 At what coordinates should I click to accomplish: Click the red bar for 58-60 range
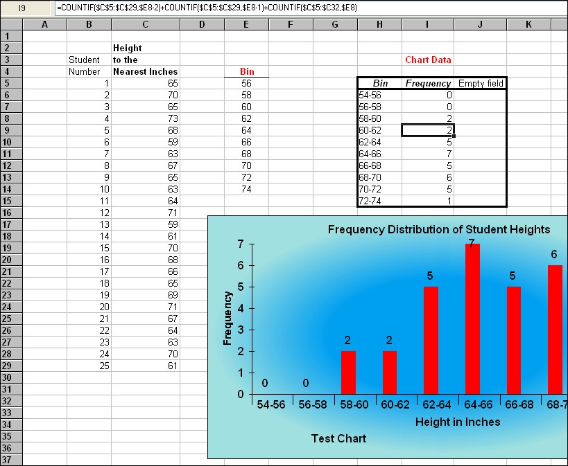348,373
